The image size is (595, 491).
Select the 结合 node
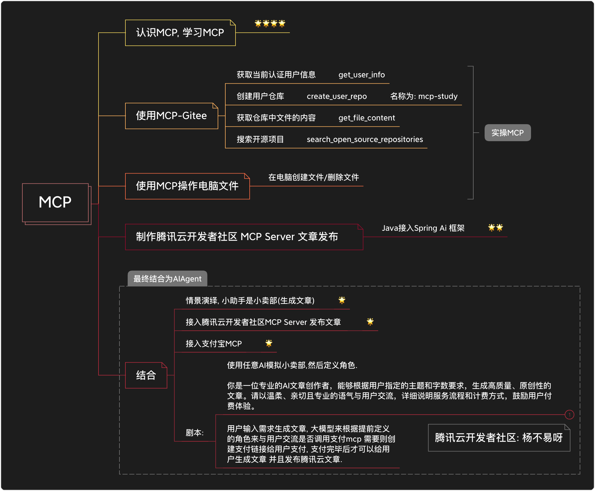(x=146, y=375)
